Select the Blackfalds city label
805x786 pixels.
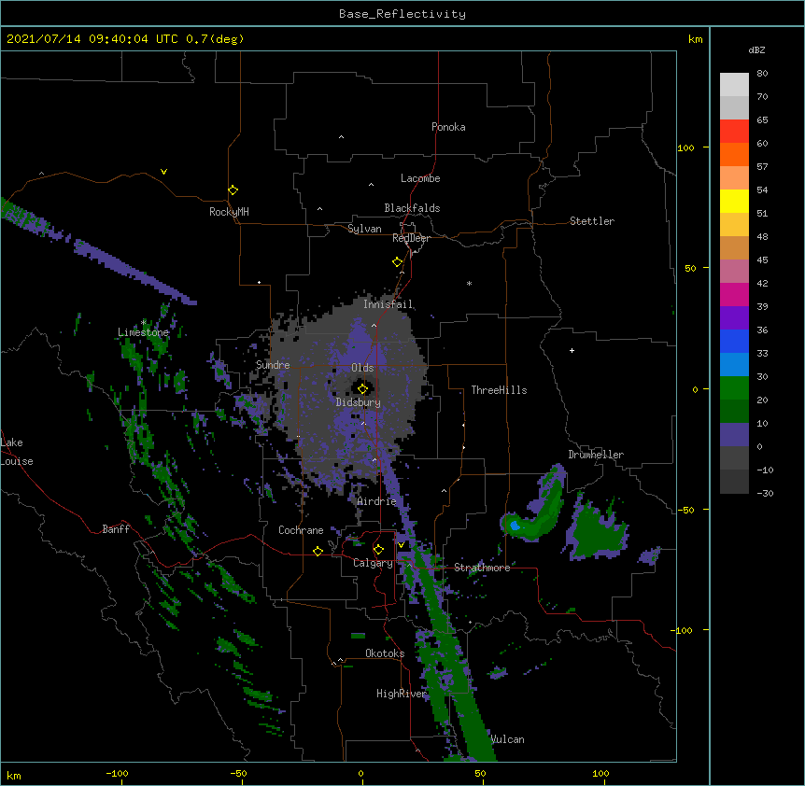[x=412, y=208]
